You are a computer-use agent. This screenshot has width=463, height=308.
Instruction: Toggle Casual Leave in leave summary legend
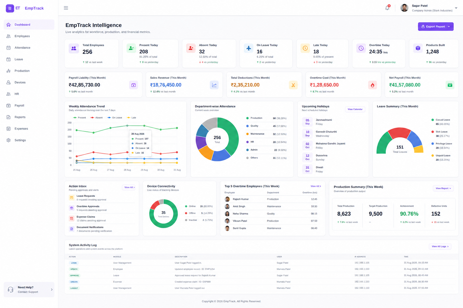pyautogui.click(x=441, y=120)
